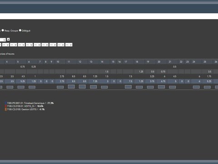Screen dimensions: 218x164
Task: Click the 0 total under day 22
Action: coord(182,81)
